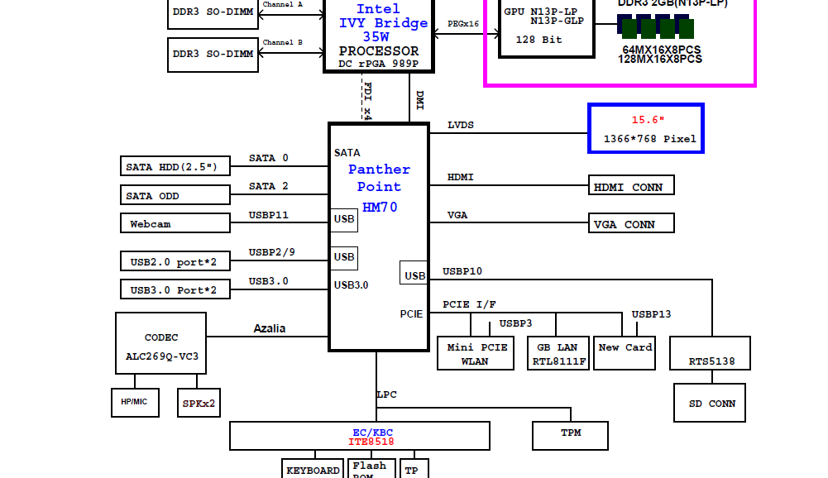
Task: Click the USB box beside the USBP11 line
Action: click(344, 220)
